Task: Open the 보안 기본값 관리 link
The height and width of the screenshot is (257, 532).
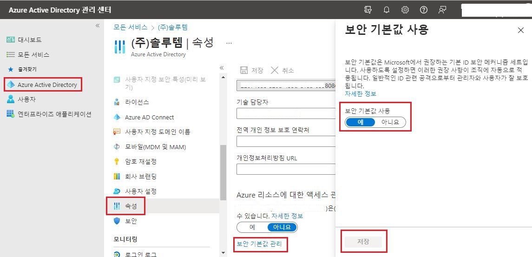Action: tap(259, 244)
